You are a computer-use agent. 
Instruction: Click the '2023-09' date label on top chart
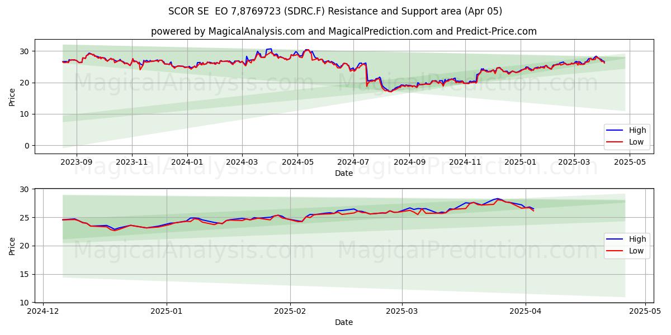click(77, 162)
